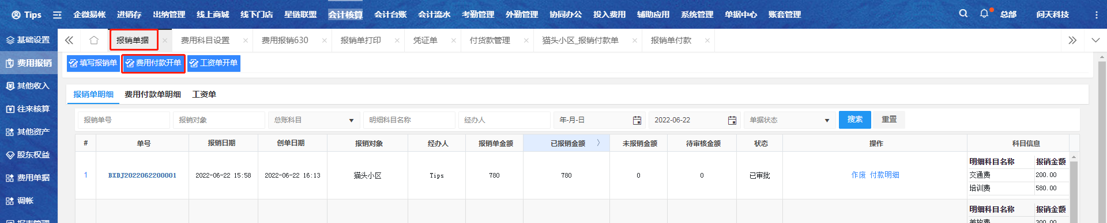Open 股东权益 in the sidebar
1107x223 pixels.
[29, 155]
